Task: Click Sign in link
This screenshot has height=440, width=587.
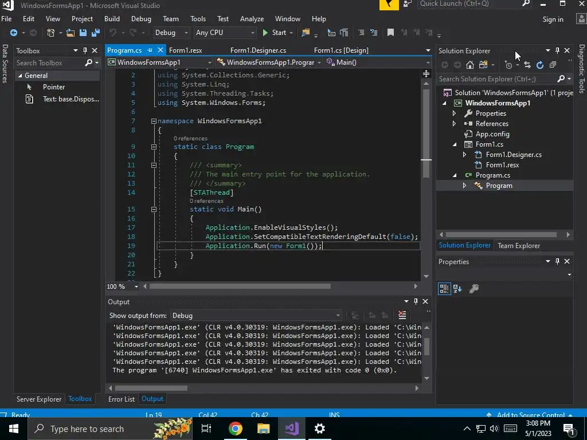Action: (x=553, y=19)
